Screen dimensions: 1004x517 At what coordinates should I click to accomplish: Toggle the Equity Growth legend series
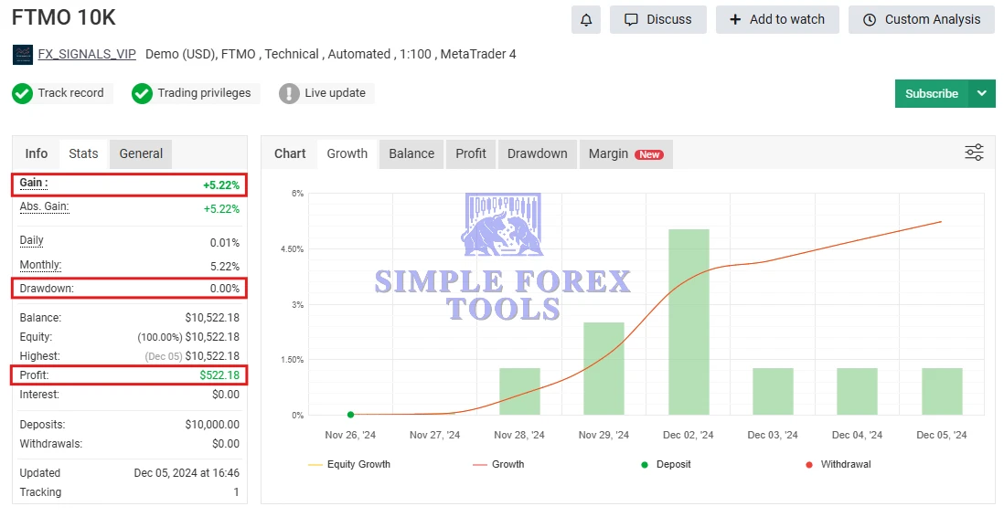click(x=349, y=465)
